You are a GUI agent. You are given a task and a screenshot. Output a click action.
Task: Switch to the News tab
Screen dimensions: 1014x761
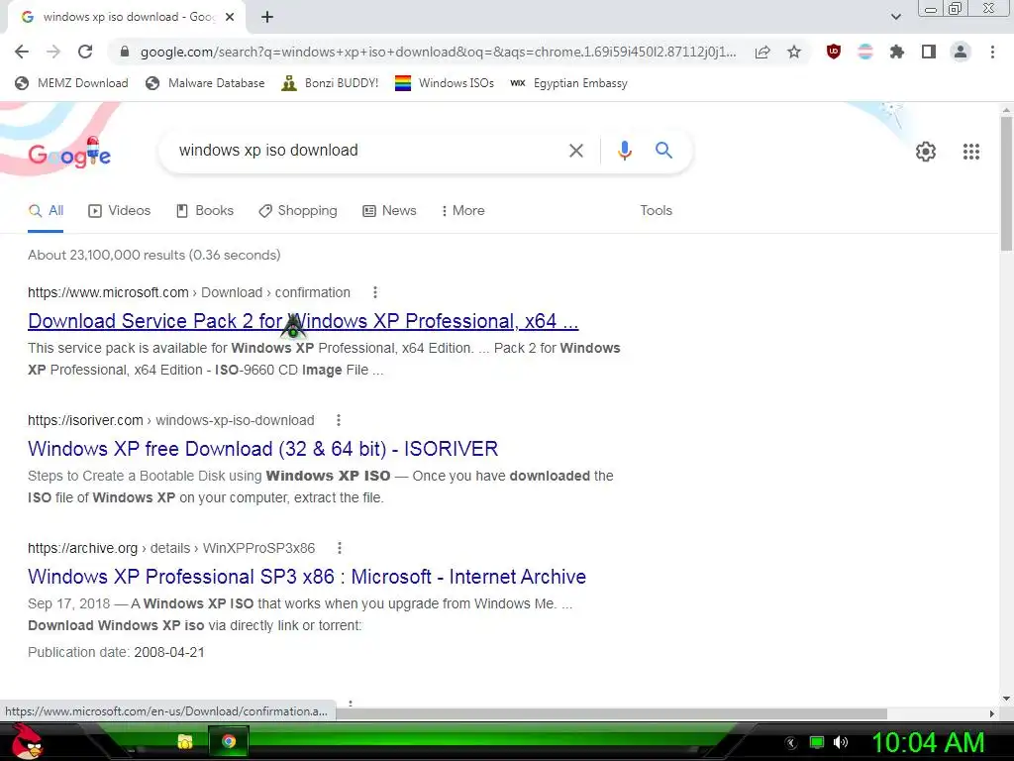(389, 211)
